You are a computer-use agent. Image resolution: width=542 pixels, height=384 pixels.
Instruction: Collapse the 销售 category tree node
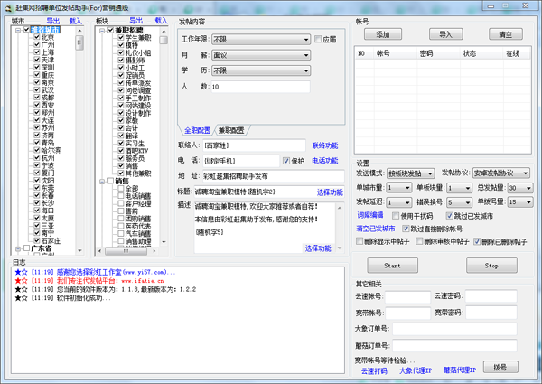102,181
